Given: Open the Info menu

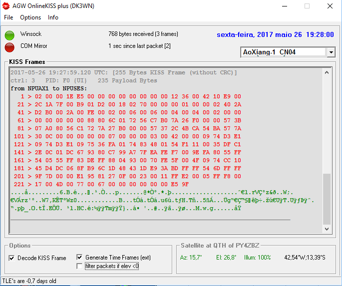Looking at the screenshot, I should click(x=53, y=17).
